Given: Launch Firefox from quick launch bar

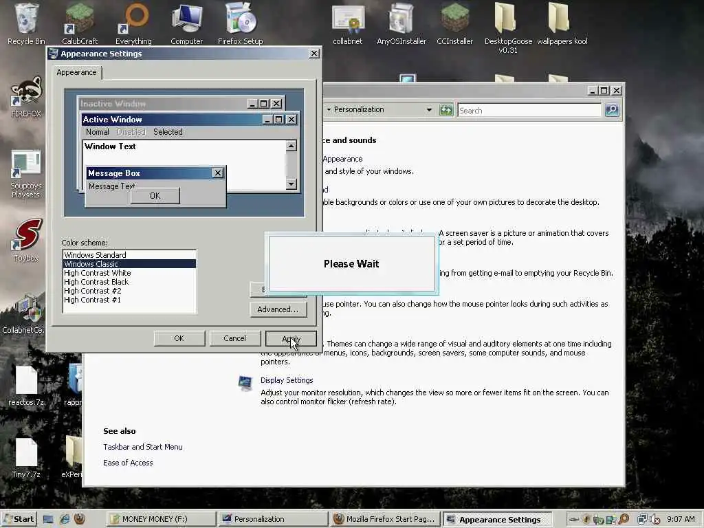Looking at the screenshot, I should click(80, 519).
